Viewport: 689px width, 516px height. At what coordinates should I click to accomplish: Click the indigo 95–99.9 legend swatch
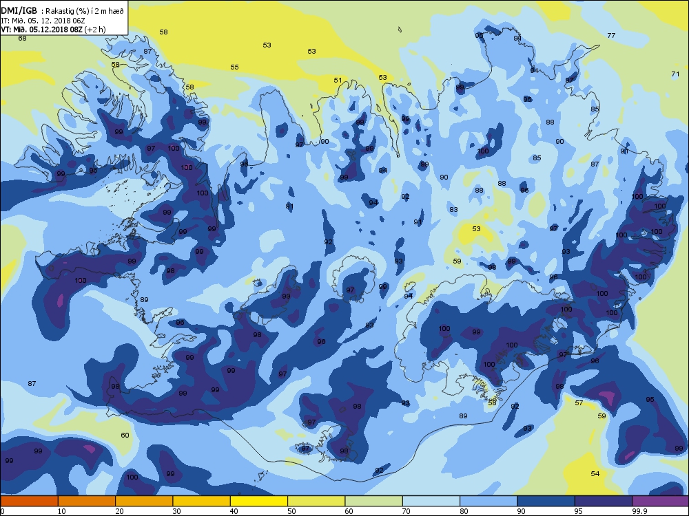point(604,501)
